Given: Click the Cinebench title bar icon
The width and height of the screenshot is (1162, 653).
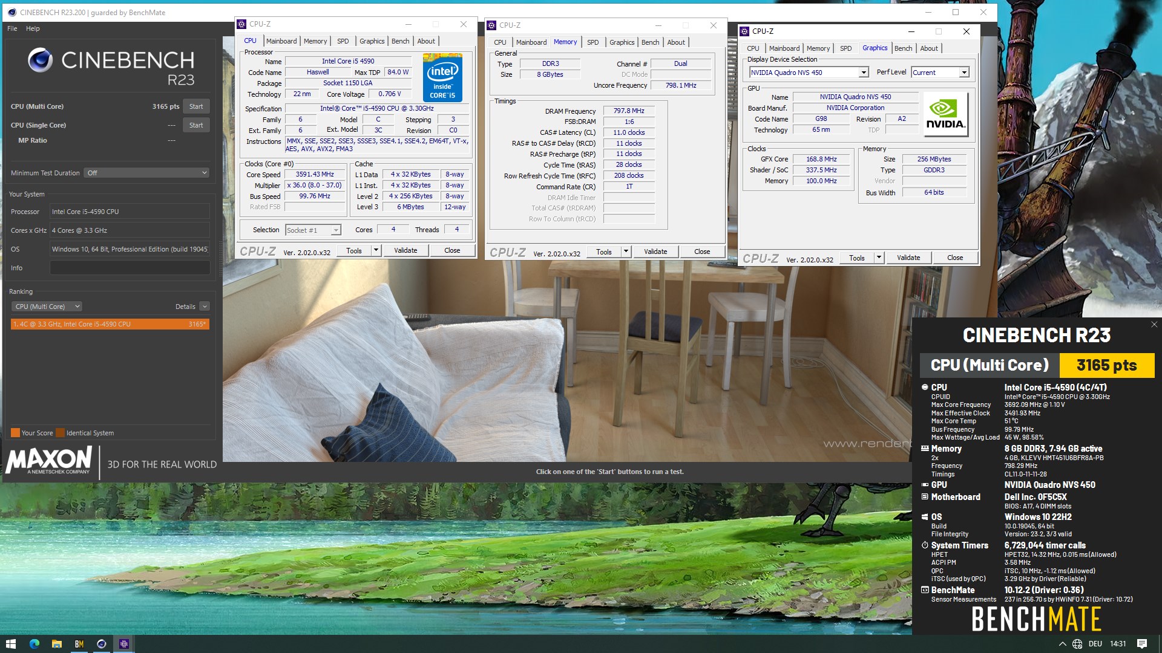Looking at the screenshot, I should [12, 12].
